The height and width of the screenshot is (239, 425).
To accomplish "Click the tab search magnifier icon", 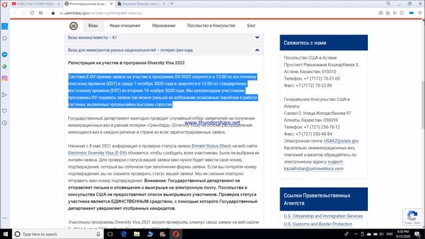I will pos(388,3).
